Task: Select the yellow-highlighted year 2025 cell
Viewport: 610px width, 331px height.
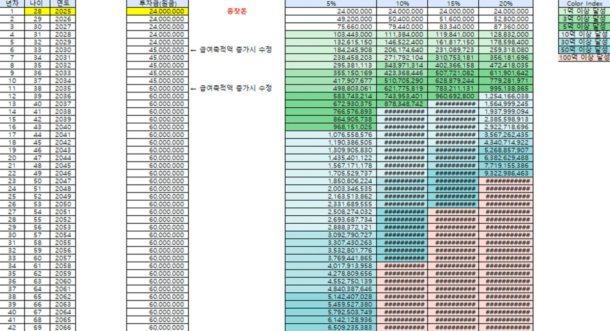Action: (x=63, y=11)
